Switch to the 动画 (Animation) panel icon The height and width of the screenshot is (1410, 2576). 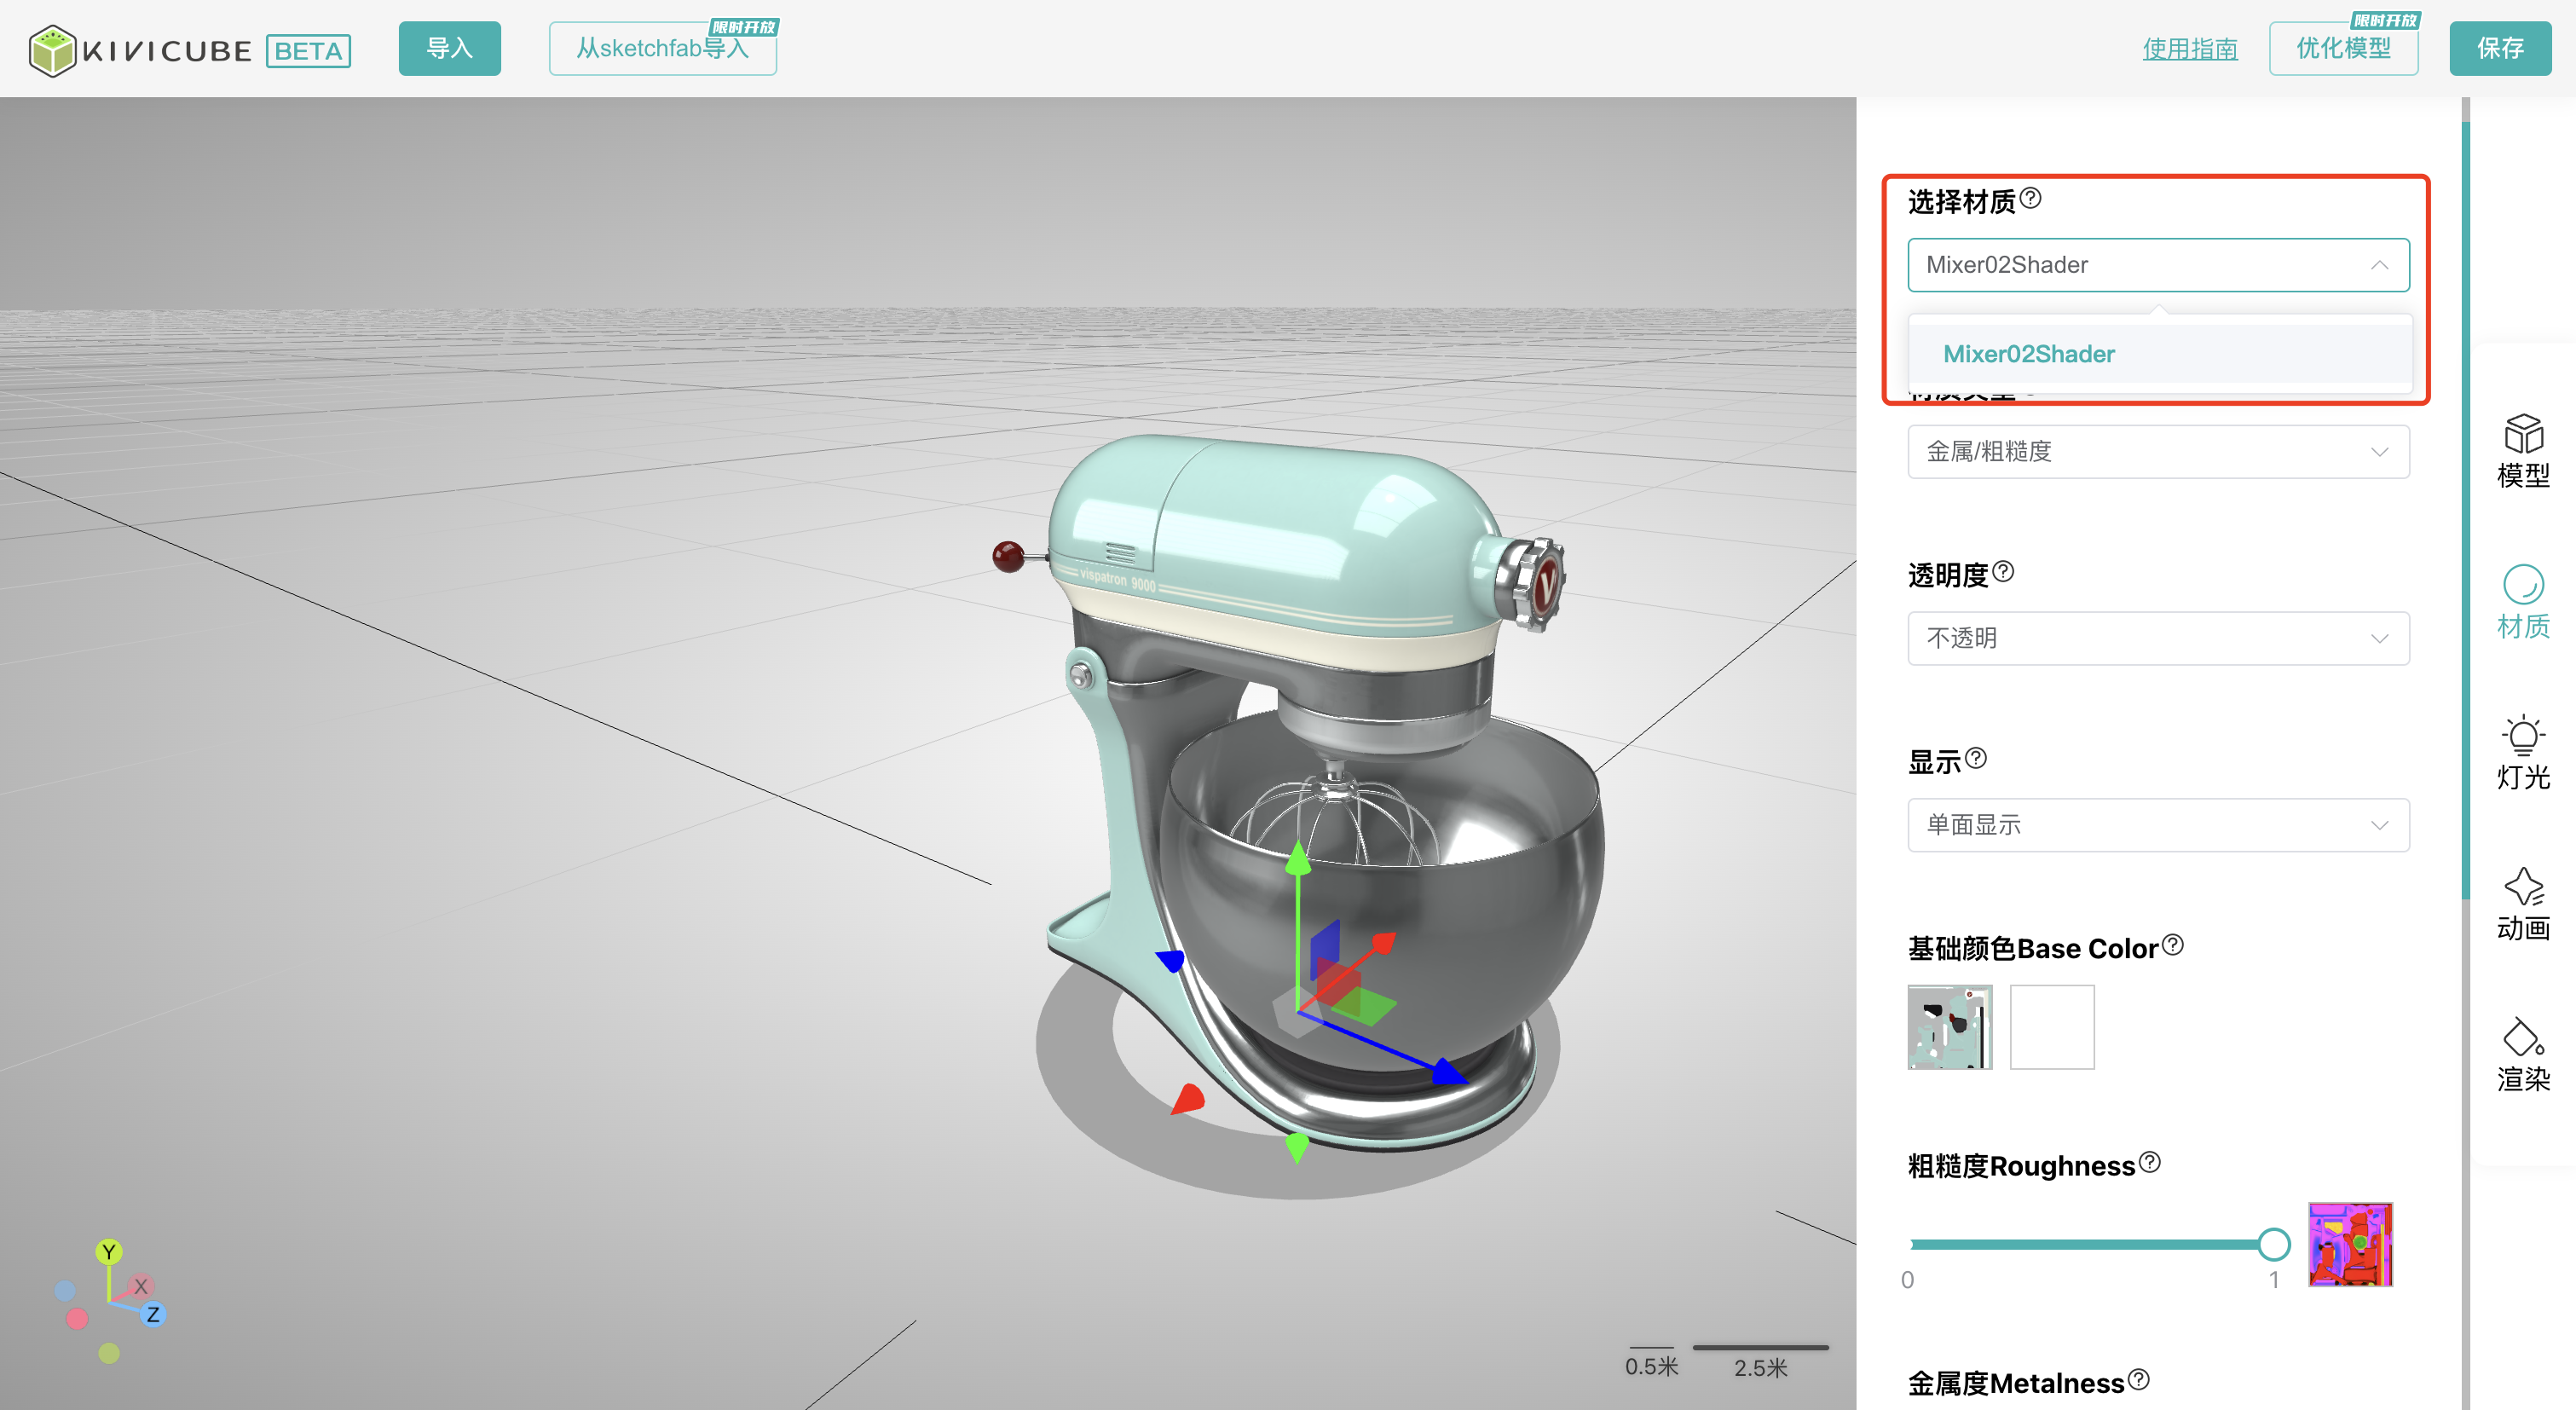pyautogui.click(x=2522, y=904)
